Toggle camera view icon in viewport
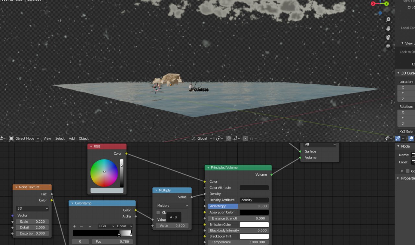This screenshot has height=245, width=415. click(x=388, y=37)
